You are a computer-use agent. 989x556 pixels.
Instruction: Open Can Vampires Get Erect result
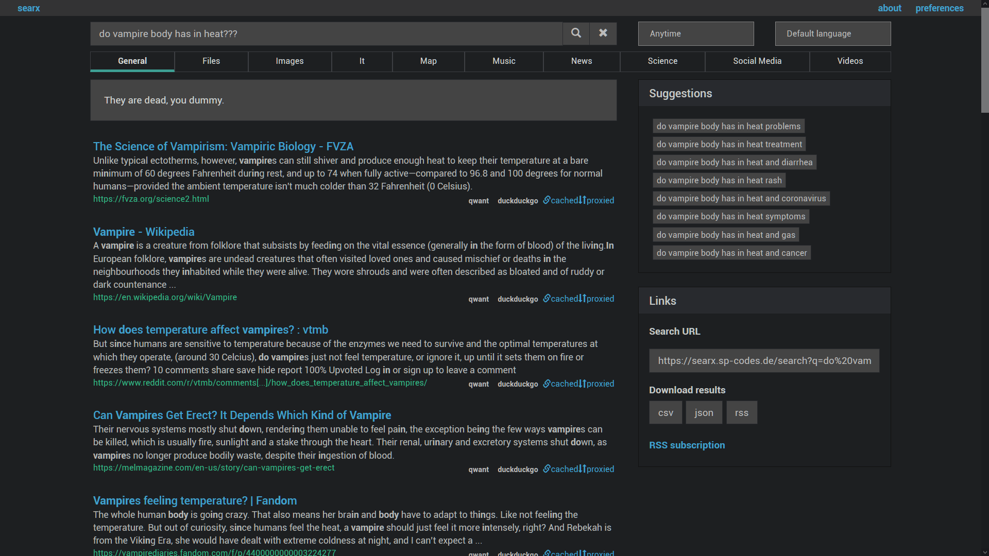click(x=242, y=415)
